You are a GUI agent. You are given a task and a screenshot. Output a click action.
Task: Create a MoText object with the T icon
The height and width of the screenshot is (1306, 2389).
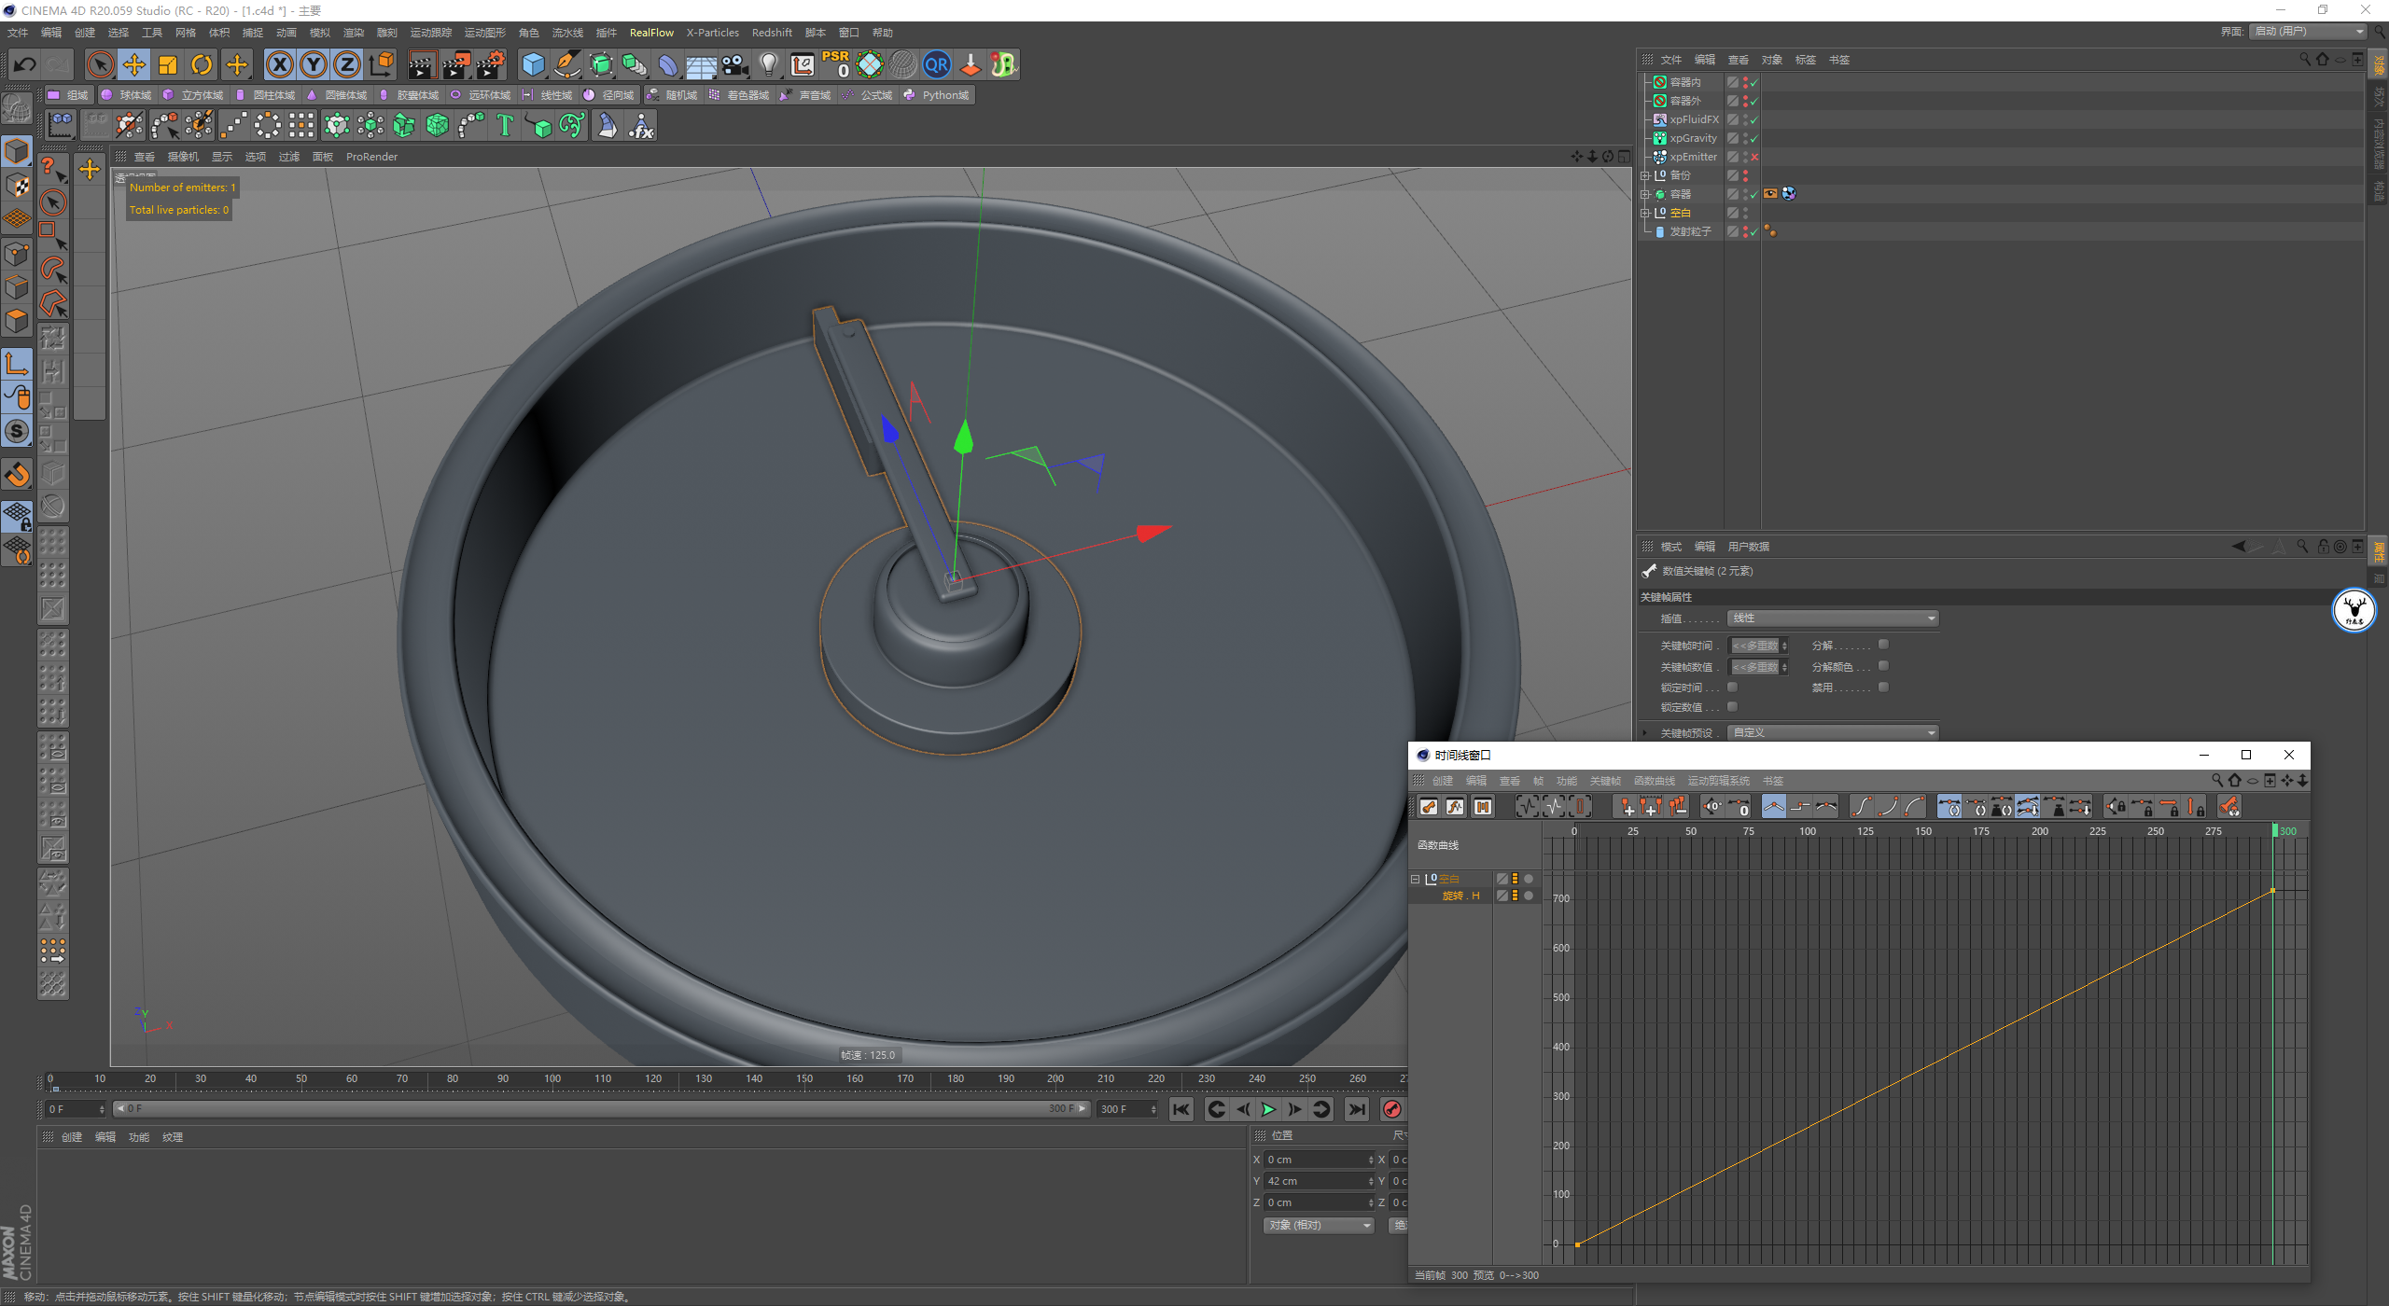point(505,125)
